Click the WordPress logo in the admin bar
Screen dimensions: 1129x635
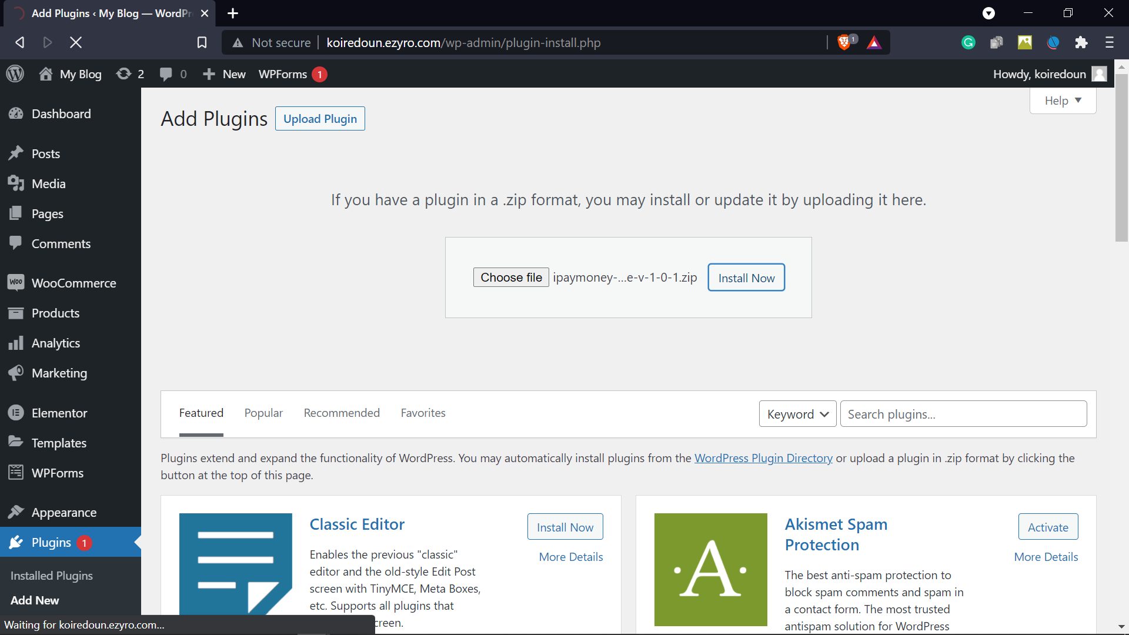pos(15,74)
